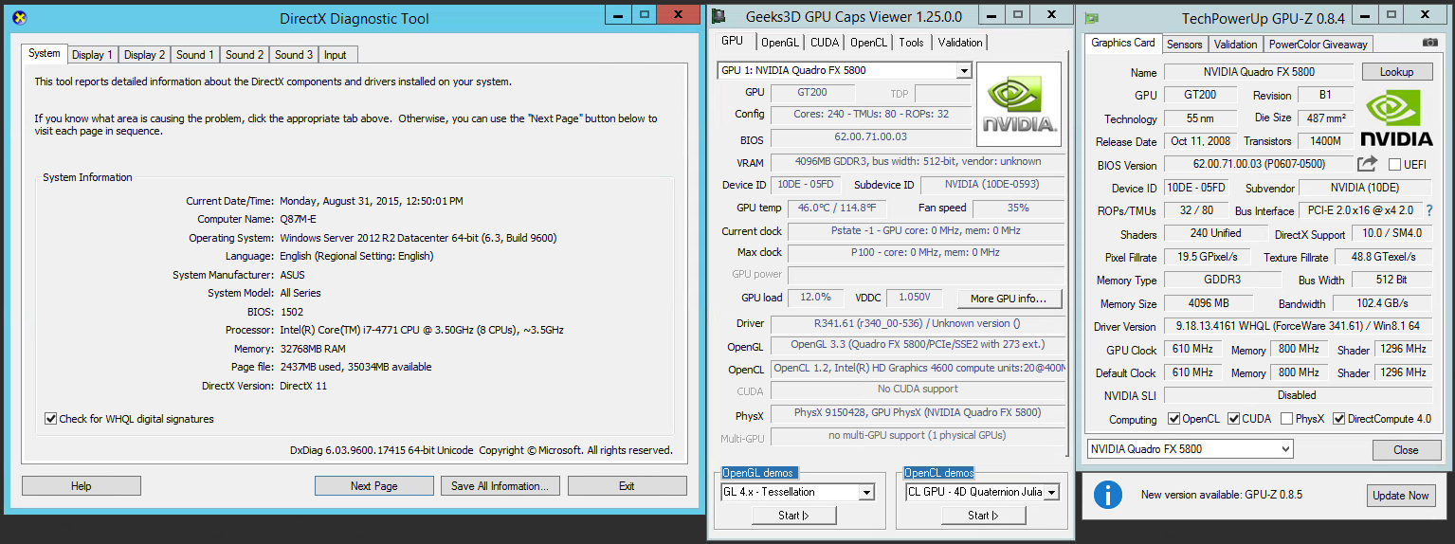This screenshot has width=1455, height=544.
Task: Click the GPU-Z screenshot camera icon
Action: (1430, 44)
